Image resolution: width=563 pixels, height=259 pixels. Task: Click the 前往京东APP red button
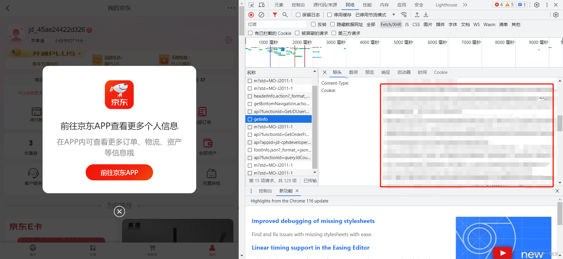119,172
